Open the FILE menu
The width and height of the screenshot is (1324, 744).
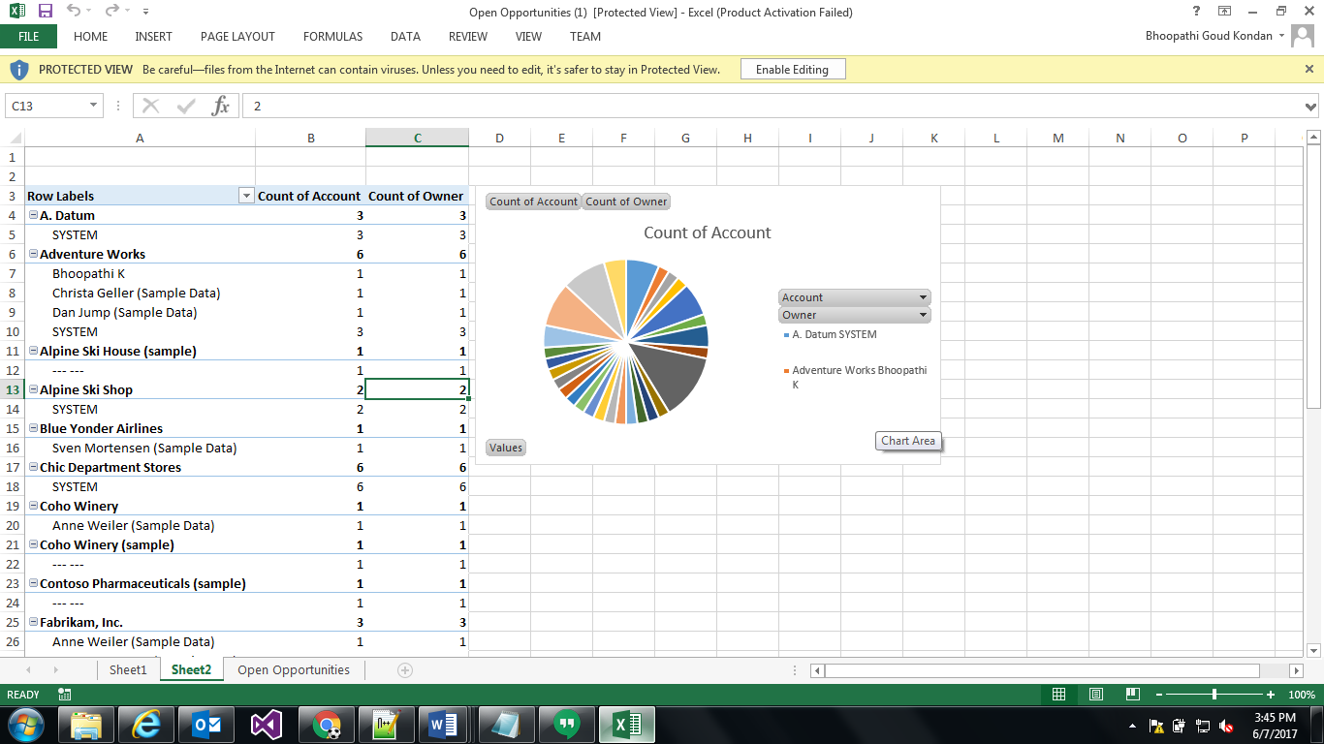(x=29, y=36)
